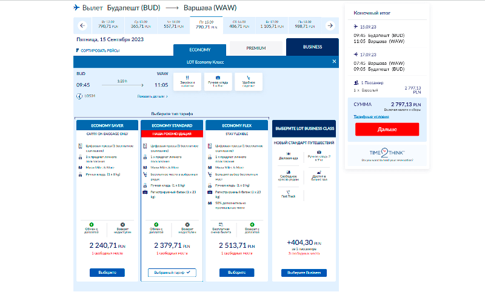This screenshot has width=485, height=292.
Task: Select date tab Сб 16.09 406,71 PLN
Action: (x=239, y=25)
